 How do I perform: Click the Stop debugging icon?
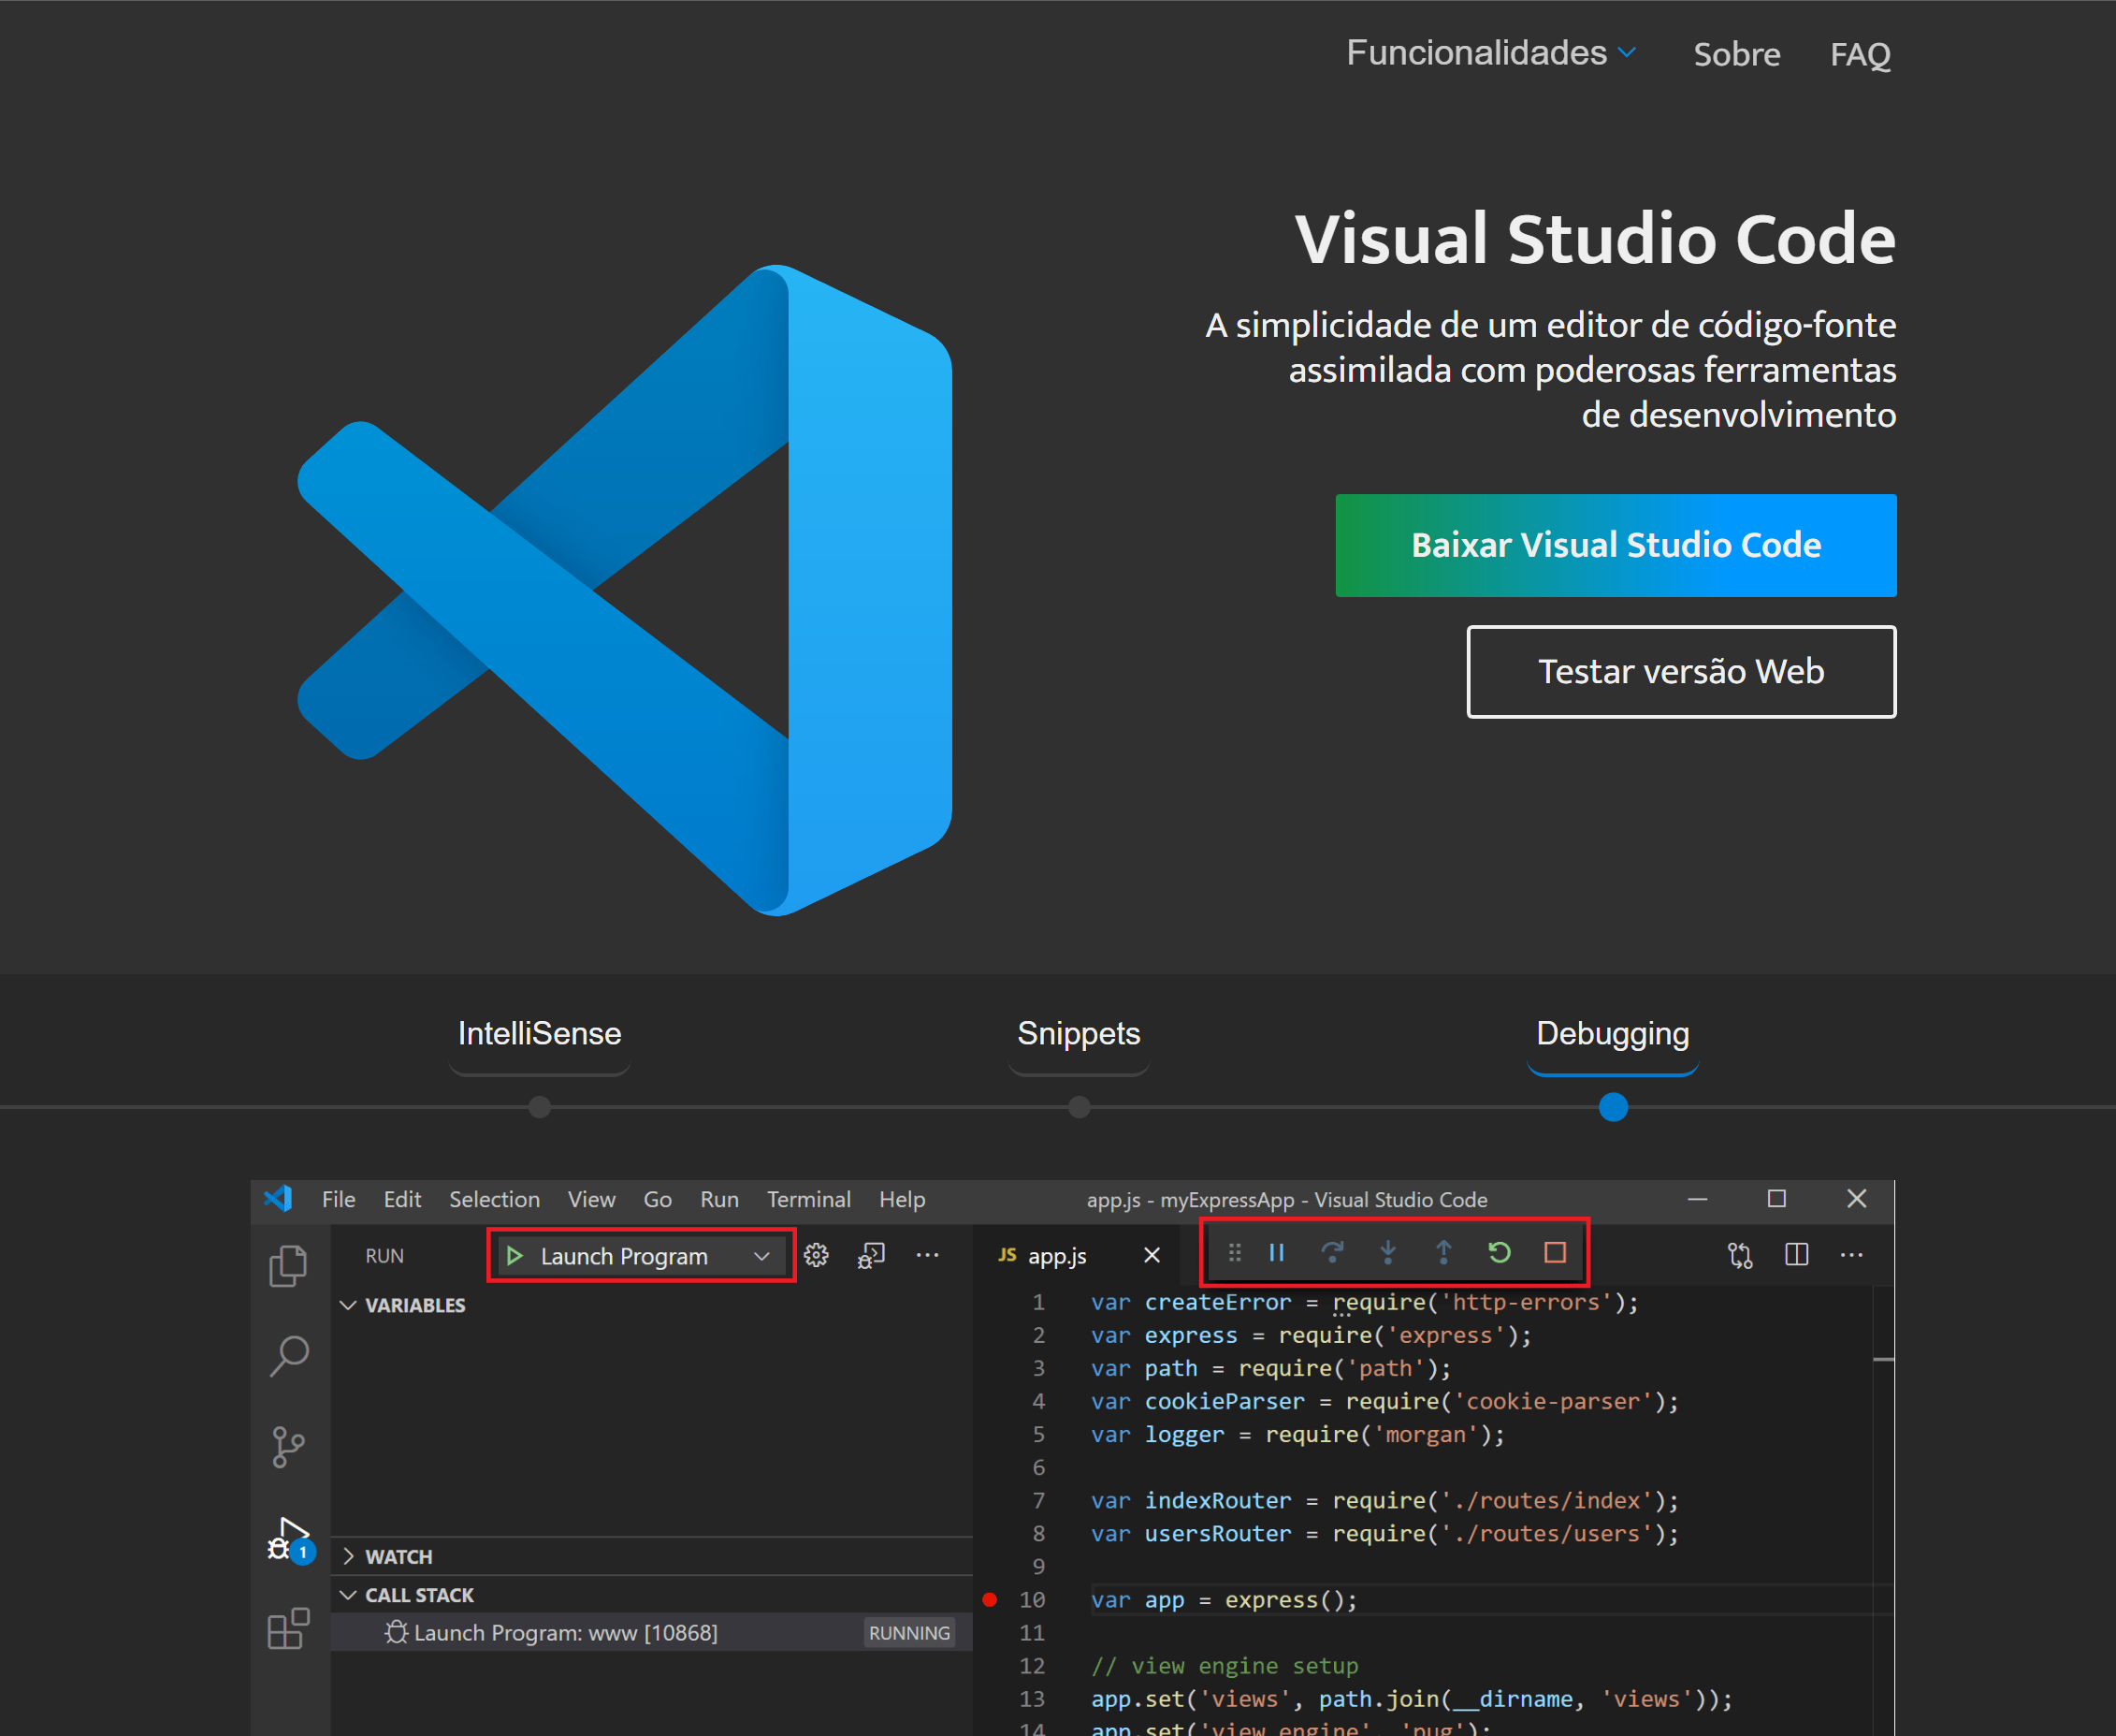tap(1556, 1252)
